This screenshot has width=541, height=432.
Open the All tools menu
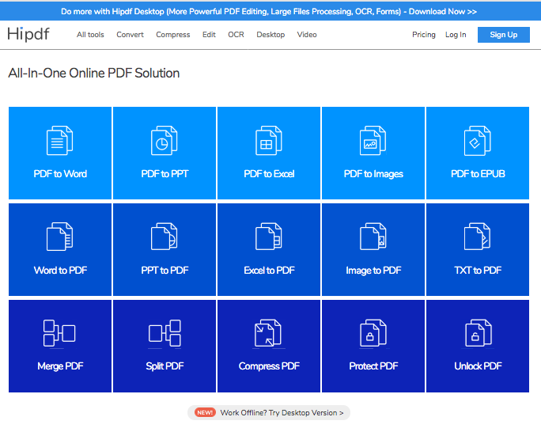90,35
